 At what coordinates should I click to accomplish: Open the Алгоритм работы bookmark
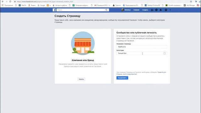60,5
